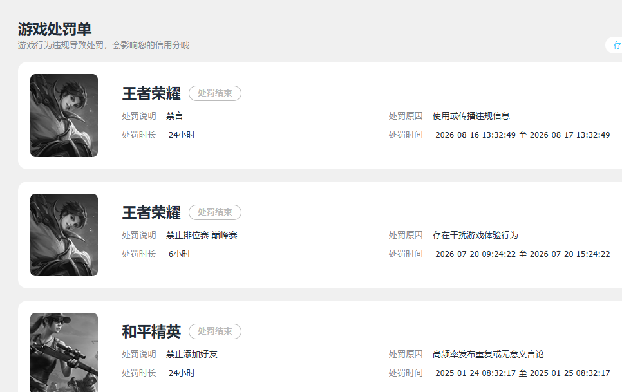622x392 pixels.
Task: Click 处罚说明 label beside 禁言
Action: 139,116
